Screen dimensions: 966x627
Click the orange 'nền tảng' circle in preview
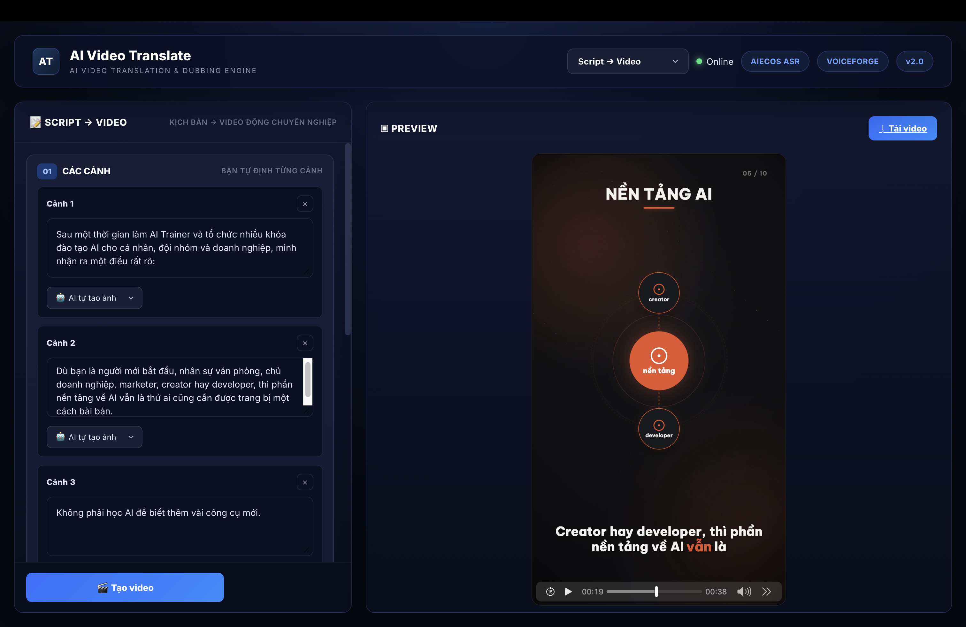pos(659,361)
